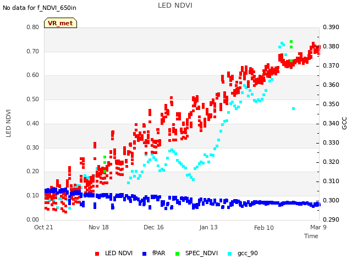352x264 pixels.
Task: Click the left axis title LED NDVI
Action: point(8,123)
